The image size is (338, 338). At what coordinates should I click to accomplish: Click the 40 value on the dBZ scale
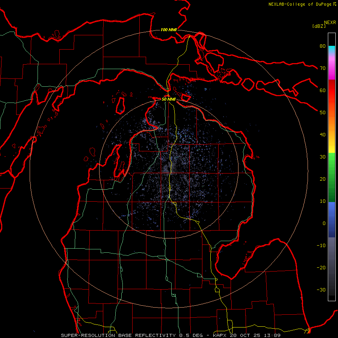pos(323,135)
